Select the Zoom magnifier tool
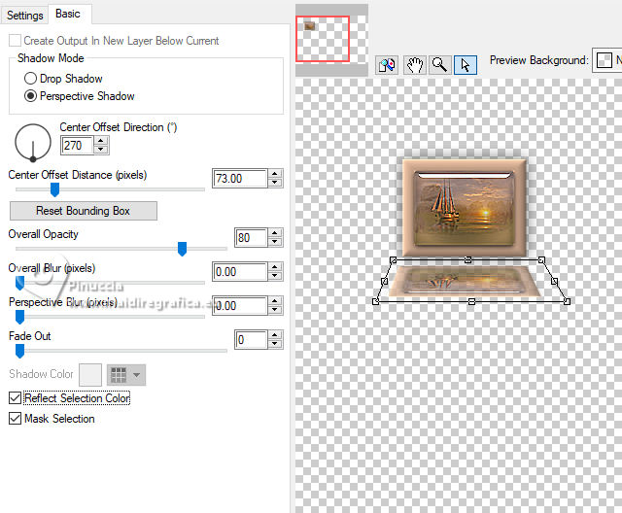 coord(439,65)
